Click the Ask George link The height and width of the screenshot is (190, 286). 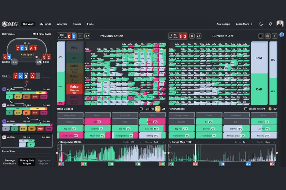coord(223,24)
